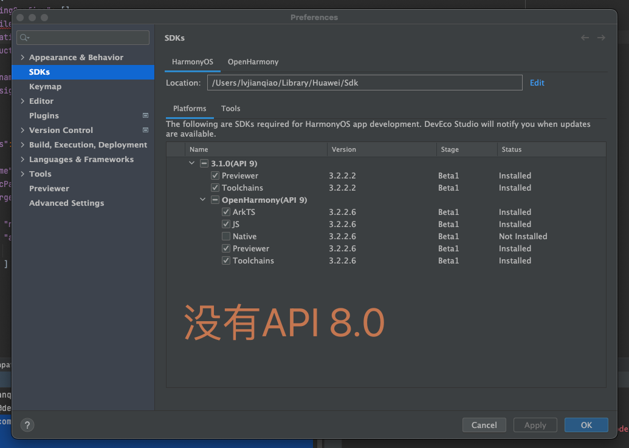Screen dimensions: 629x448
Task: Collapse the 3.1.0(API 9) tree node
Action: tap(192, 163)
